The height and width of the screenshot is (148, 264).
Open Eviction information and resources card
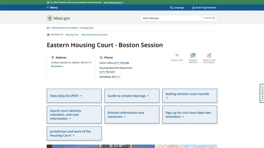[132, 114]
